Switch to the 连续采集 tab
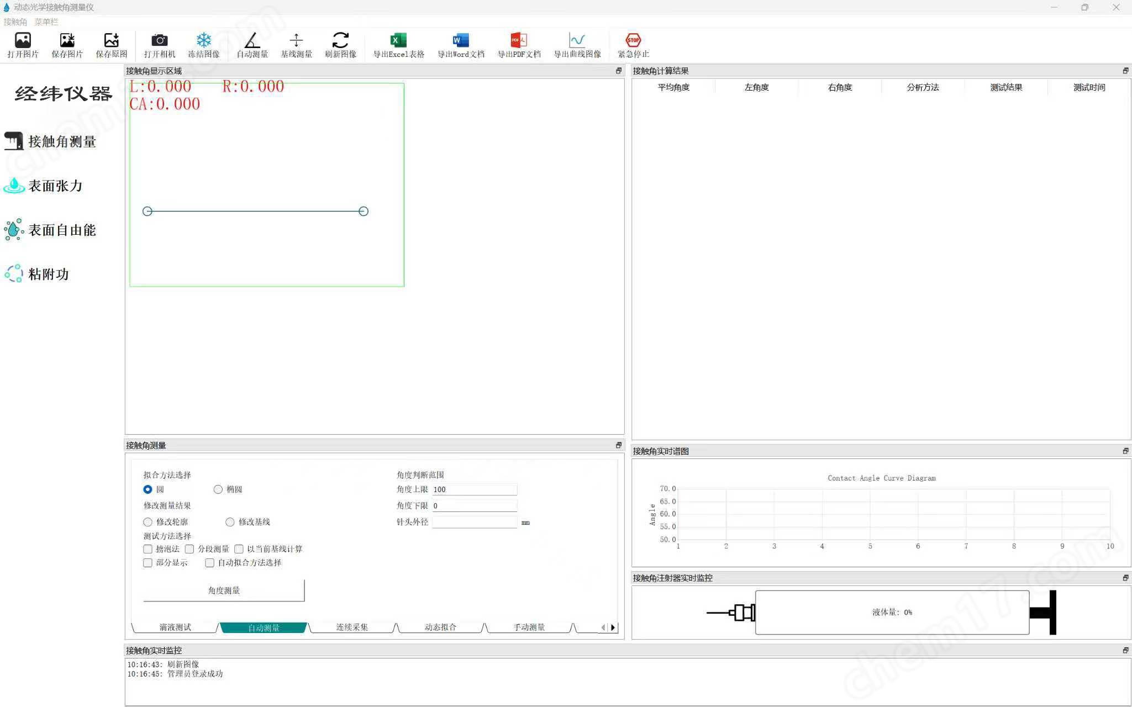This screenshot has width=1132, height=707. coord(352,627)
